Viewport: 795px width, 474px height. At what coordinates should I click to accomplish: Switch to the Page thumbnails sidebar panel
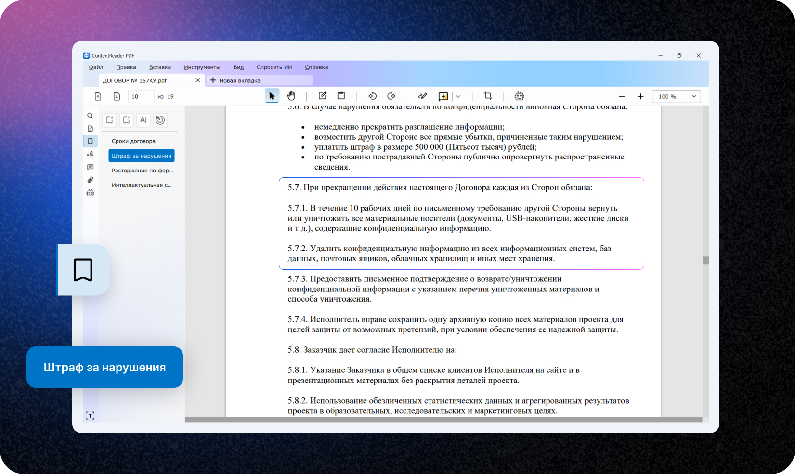[90, 128]
